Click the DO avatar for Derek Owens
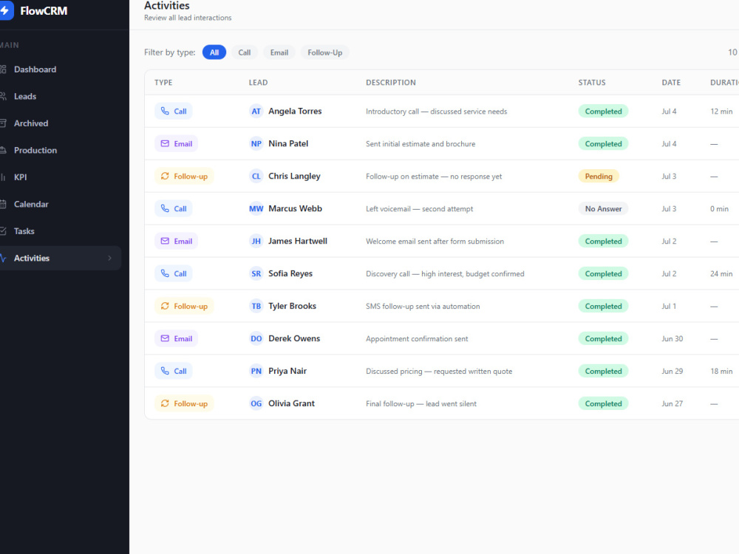This screenshot has height=554, width=739. pos(256,339)
